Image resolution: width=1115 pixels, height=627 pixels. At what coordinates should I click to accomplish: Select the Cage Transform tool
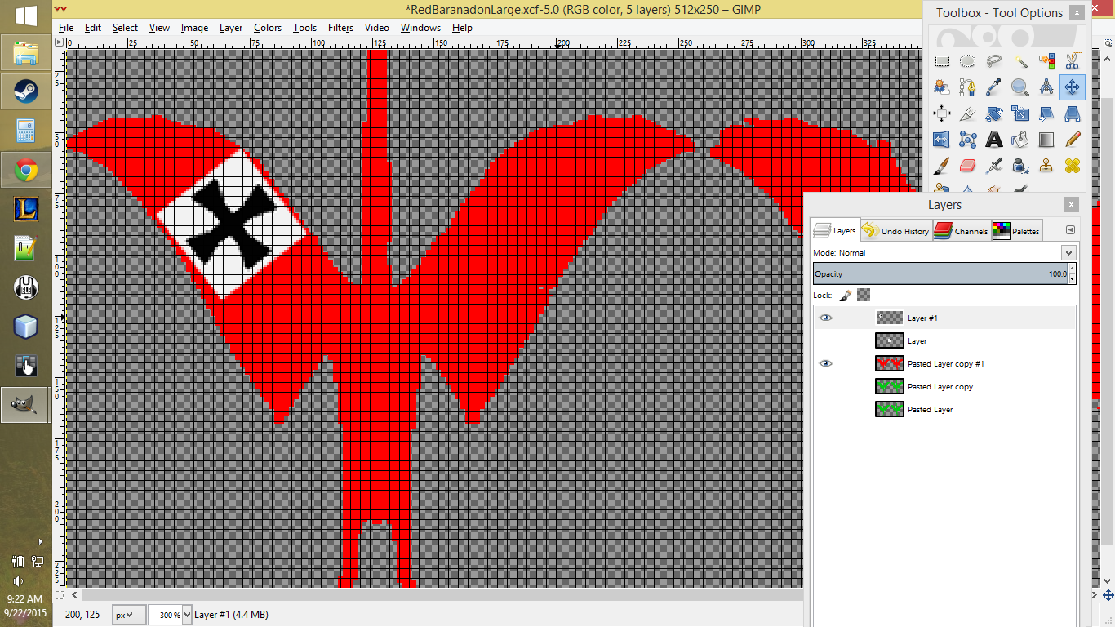click(968, 140)
